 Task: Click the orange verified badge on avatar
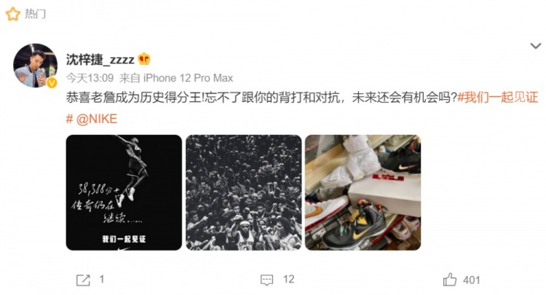52,83
